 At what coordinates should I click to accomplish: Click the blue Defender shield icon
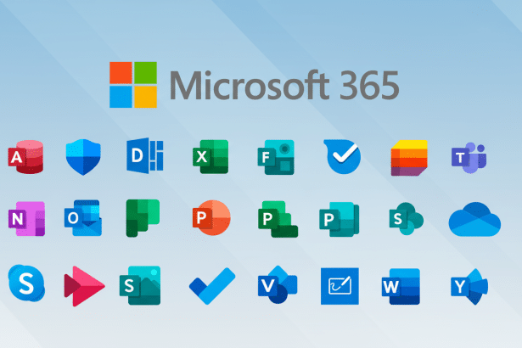tap(83, 157)
